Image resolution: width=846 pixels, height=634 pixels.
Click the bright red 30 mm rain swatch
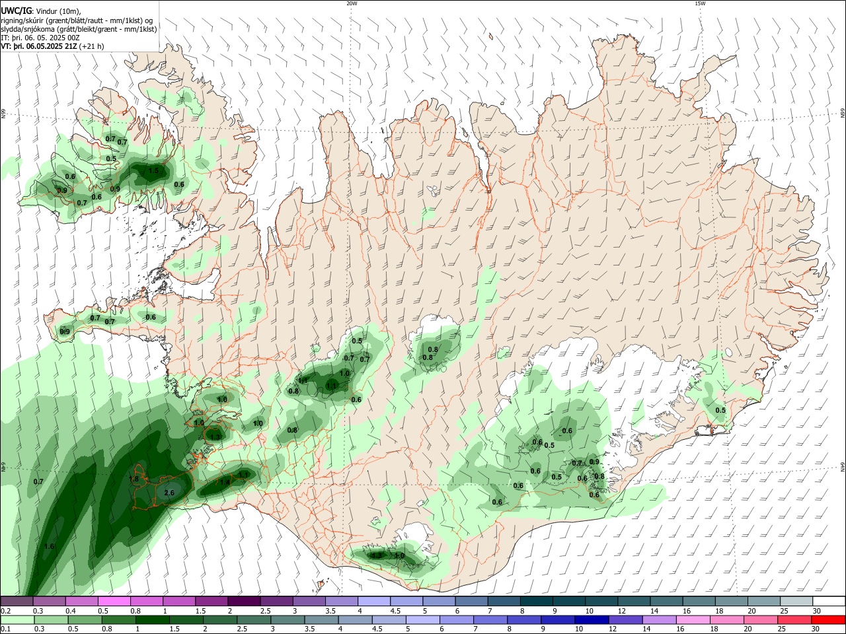tap(829, 619)
